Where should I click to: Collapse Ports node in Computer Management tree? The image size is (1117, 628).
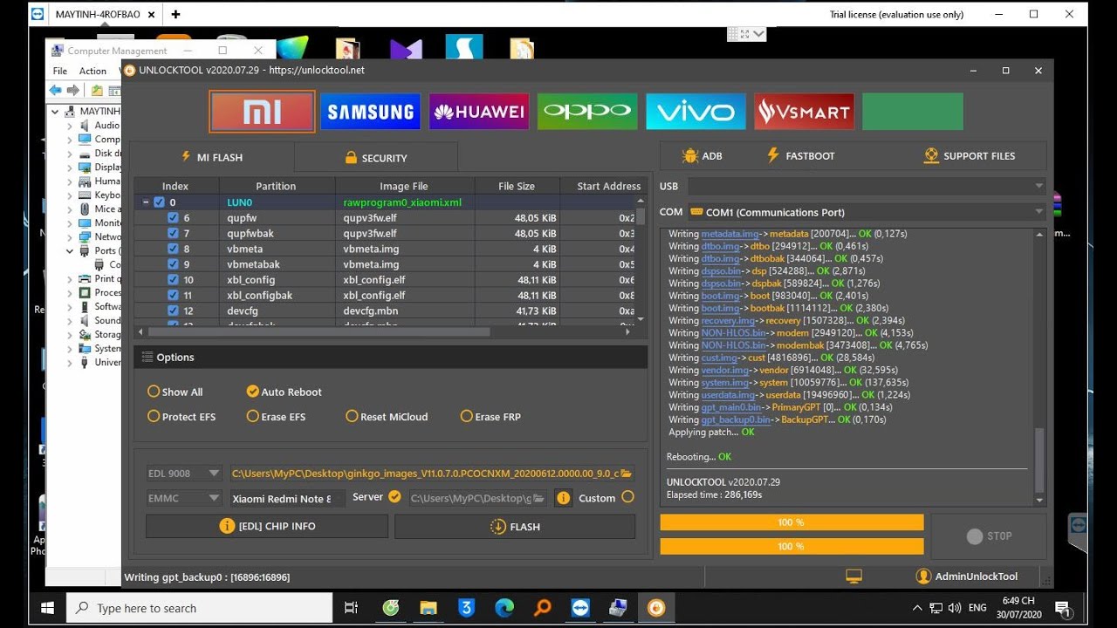click(70, 251)
